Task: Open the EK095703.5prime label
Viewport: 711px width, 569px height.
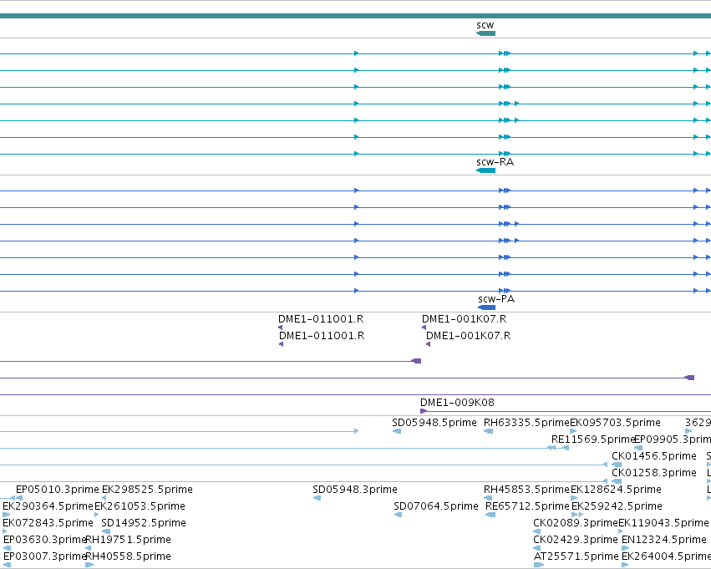Action: click(615, 423)
